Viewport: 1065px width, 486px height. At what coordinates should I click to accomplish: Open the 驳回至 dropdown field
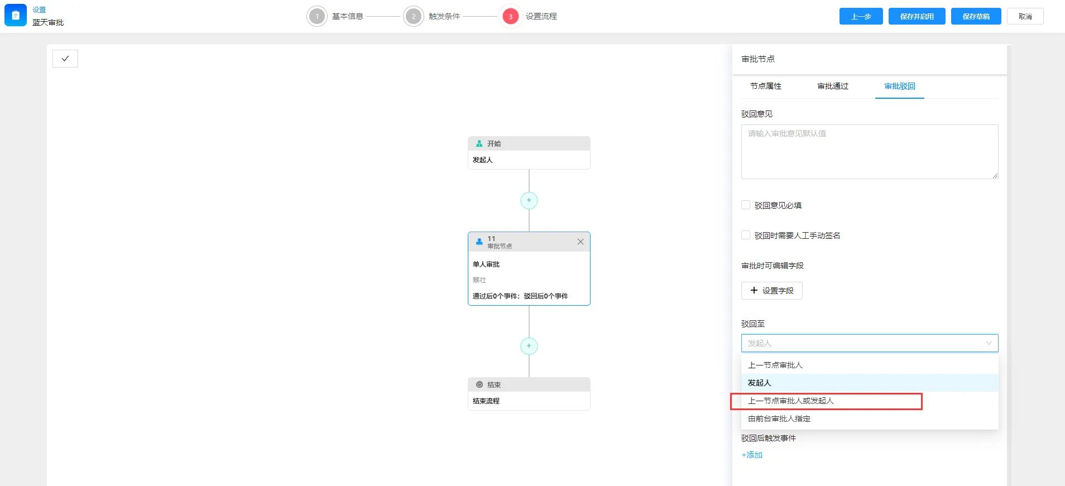point(869,343)
